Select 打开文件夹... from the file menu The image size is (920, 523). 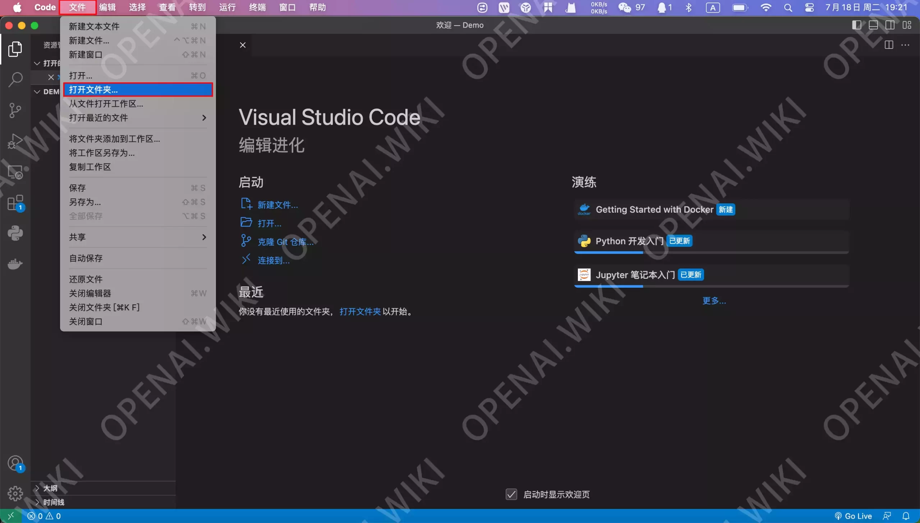pyautogui.click(x=94, y=90)
